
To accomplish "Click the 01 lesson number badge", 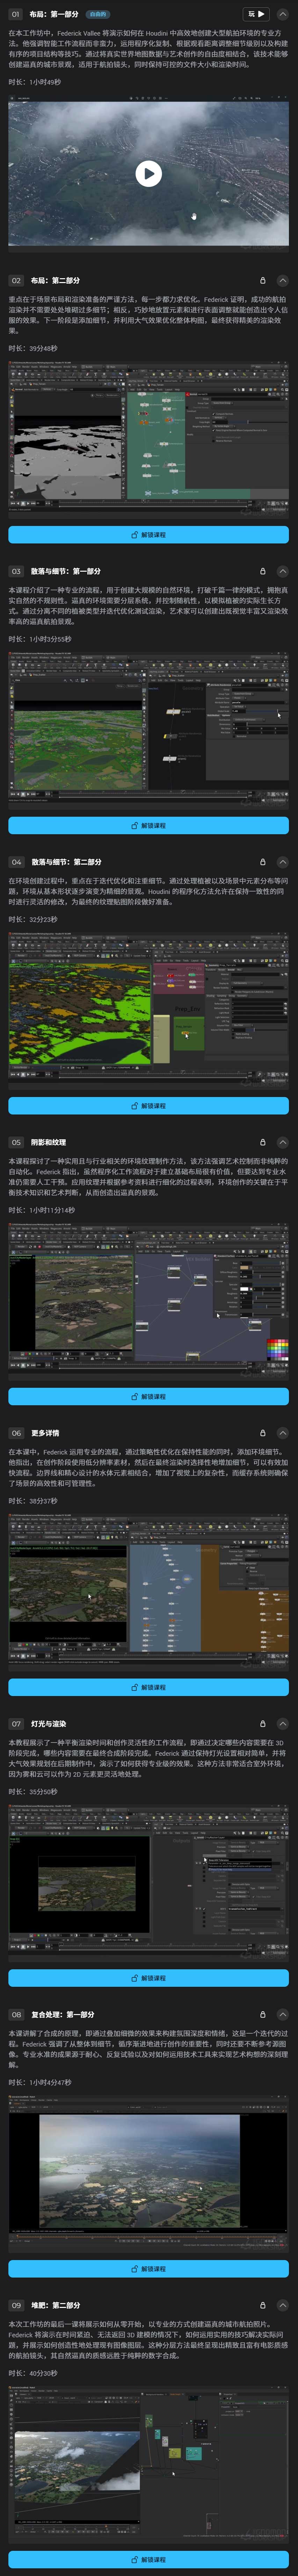I will coord(16,14).
